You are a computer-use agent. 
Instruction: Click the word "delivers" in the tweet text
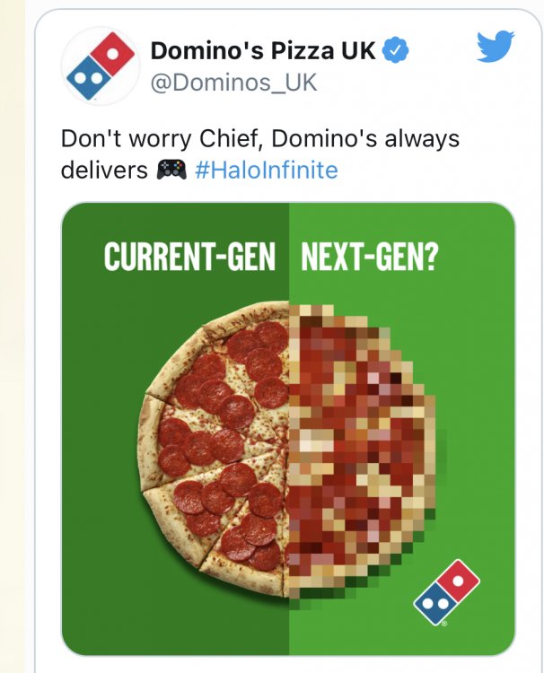(104, 170)
